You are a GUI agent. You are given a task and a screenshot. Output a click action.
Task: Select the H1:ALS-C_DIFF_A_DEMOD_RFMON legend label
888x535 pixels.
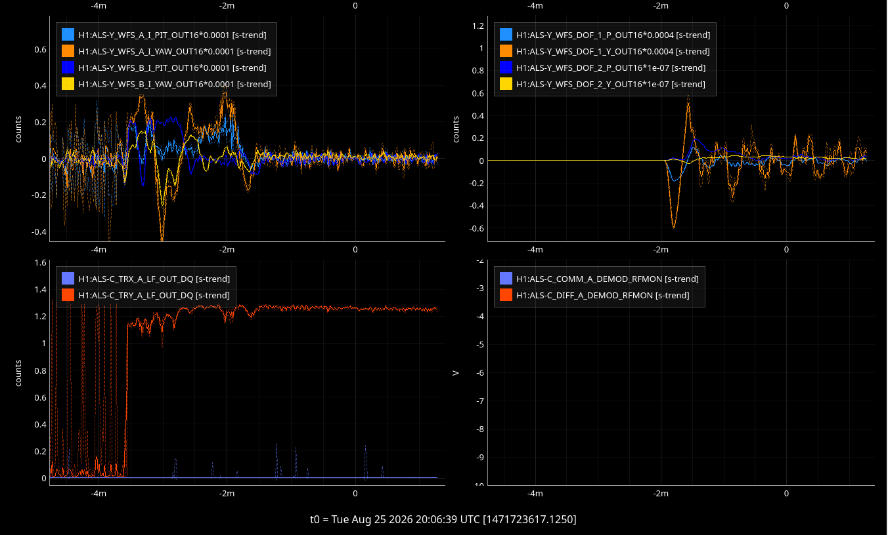click(603, 295)
